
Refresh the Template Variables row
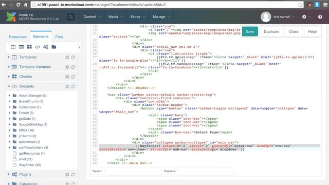(x=73, y=67)
